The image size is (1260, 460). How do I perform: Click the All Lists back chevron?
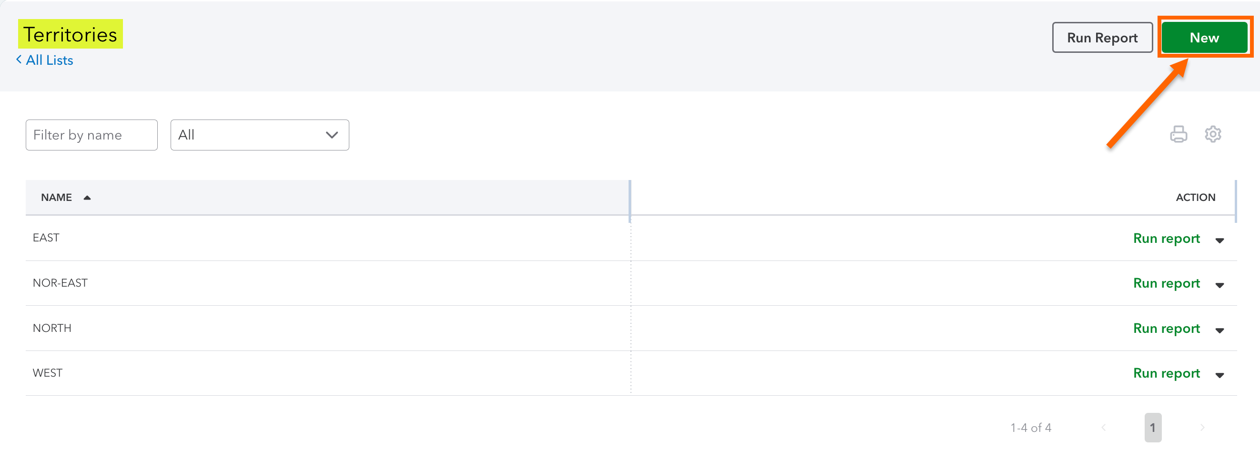pyautogui.click(x=19, y=60)
